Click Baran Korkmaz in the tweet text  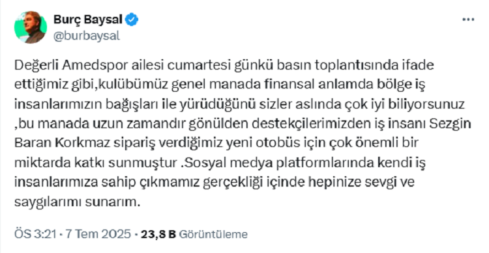63,143
